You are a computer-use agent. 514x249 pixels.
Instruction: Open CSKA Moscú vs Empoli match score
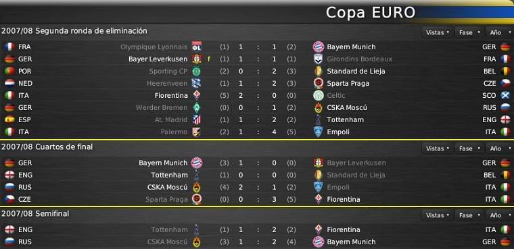click(x=257, y=187)
